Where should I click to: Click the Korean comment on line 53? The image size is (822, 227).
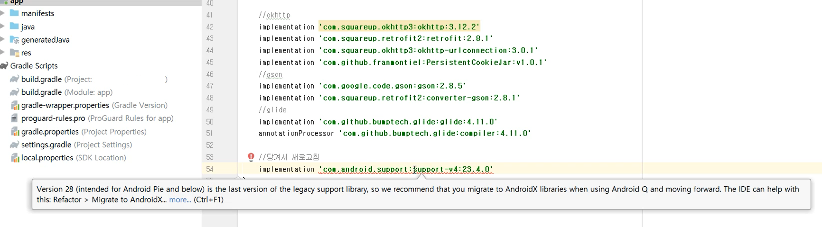coord(289,157)
